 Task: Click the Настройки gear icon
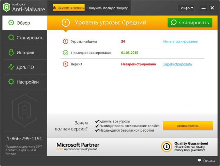coord(11,82)
